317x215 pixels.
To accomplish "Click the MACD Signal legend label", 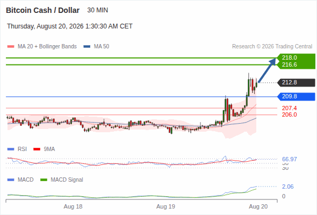I will (67, 180).
